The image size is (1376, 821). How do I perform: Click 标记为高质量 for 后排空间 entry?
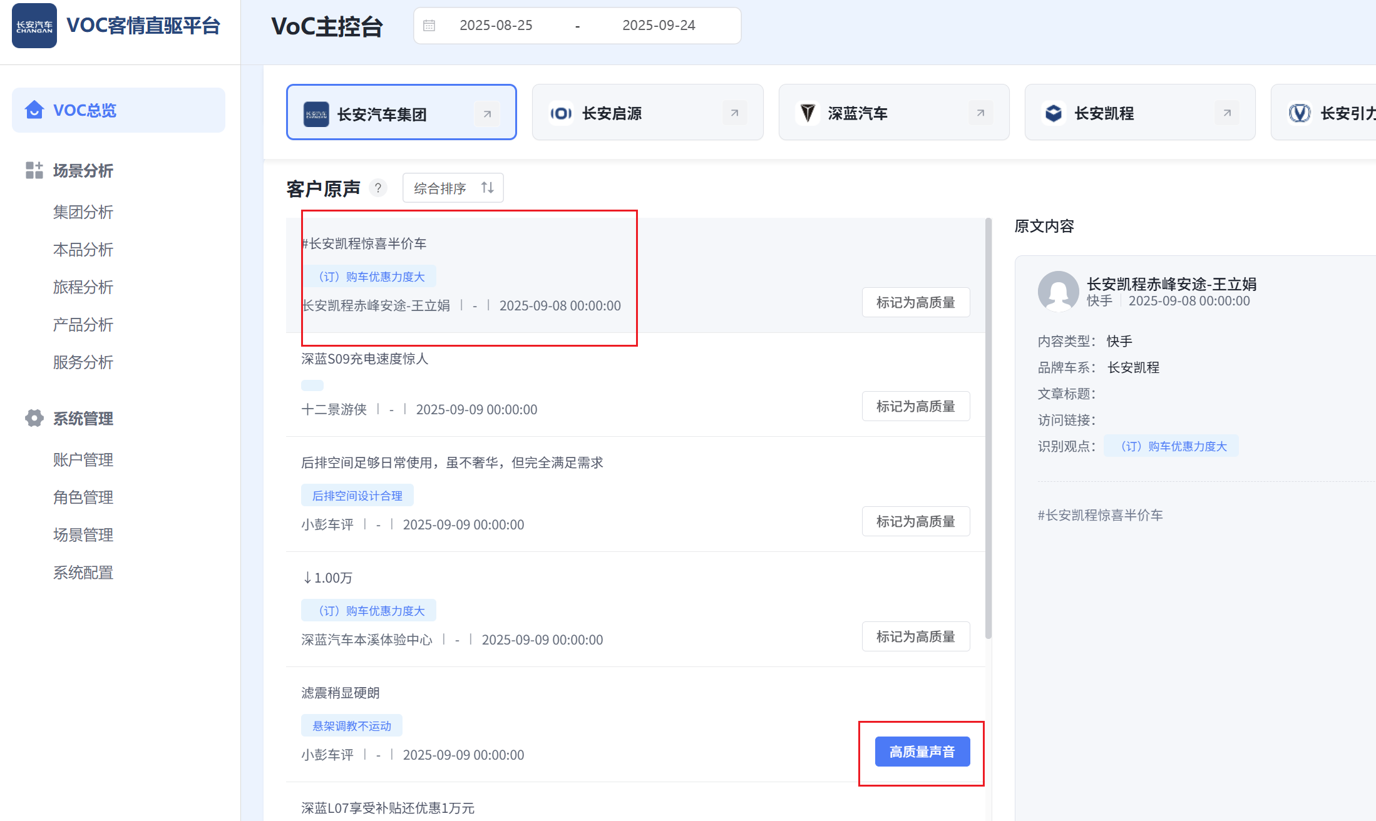click(915, 522)
